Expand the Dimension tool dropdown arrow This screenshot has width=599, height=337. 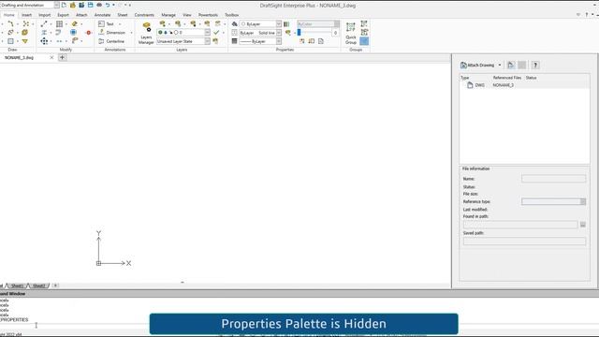(x=131, y=33)
